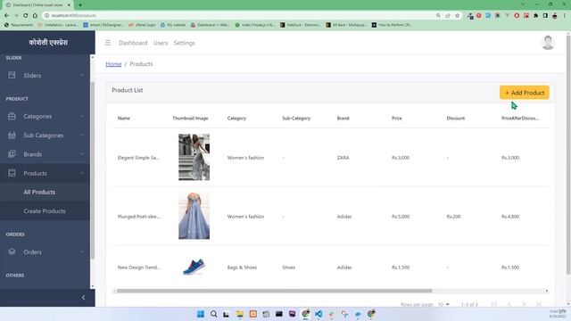Click the Sub-Category column header
The height and width of the screenshot is (321, 571).
click(x=296, y=118)
